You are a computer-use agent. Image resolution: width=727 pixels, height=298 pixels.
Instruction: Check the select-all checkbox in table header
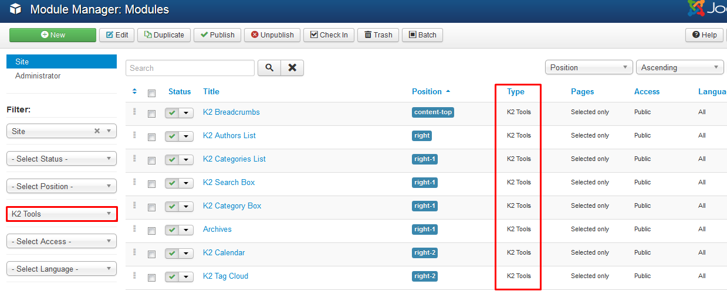[152, 93]
